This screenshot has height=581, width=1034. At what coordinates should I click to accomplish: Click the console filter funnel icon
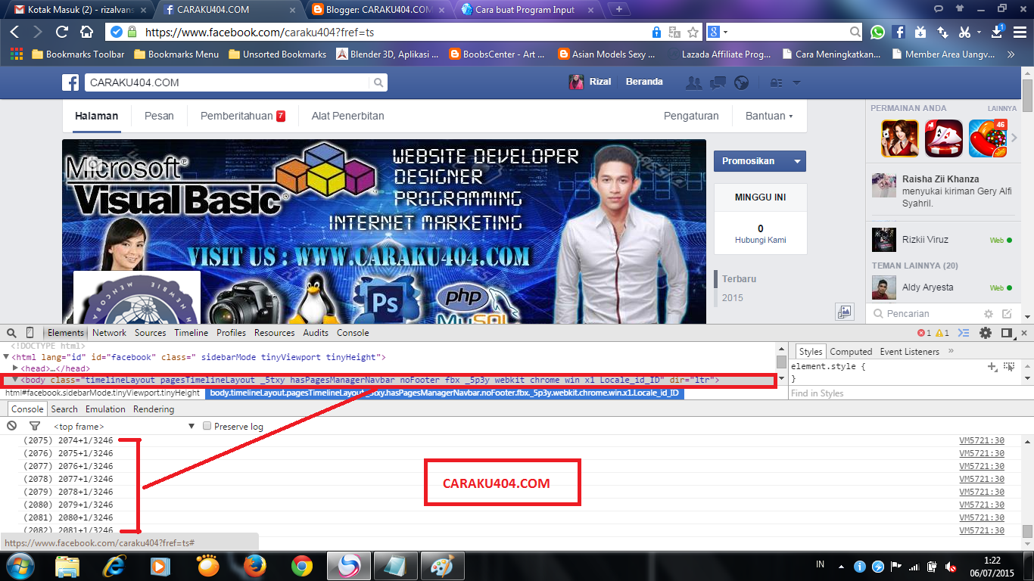pyautogui.click(x=34, y=427)
